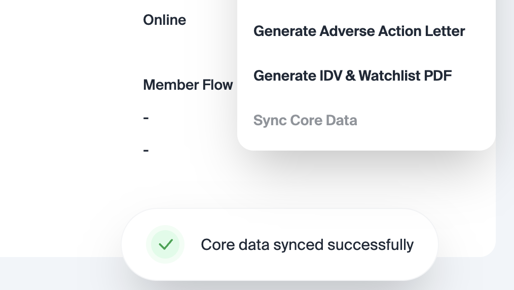Click the word PDF in the menu

coord(436,76)
